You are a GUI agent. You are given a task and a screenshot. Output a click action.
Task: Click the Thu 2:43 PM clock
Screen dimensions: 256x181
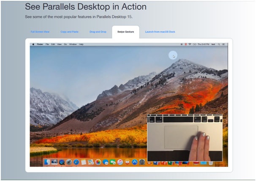point(204,44)
